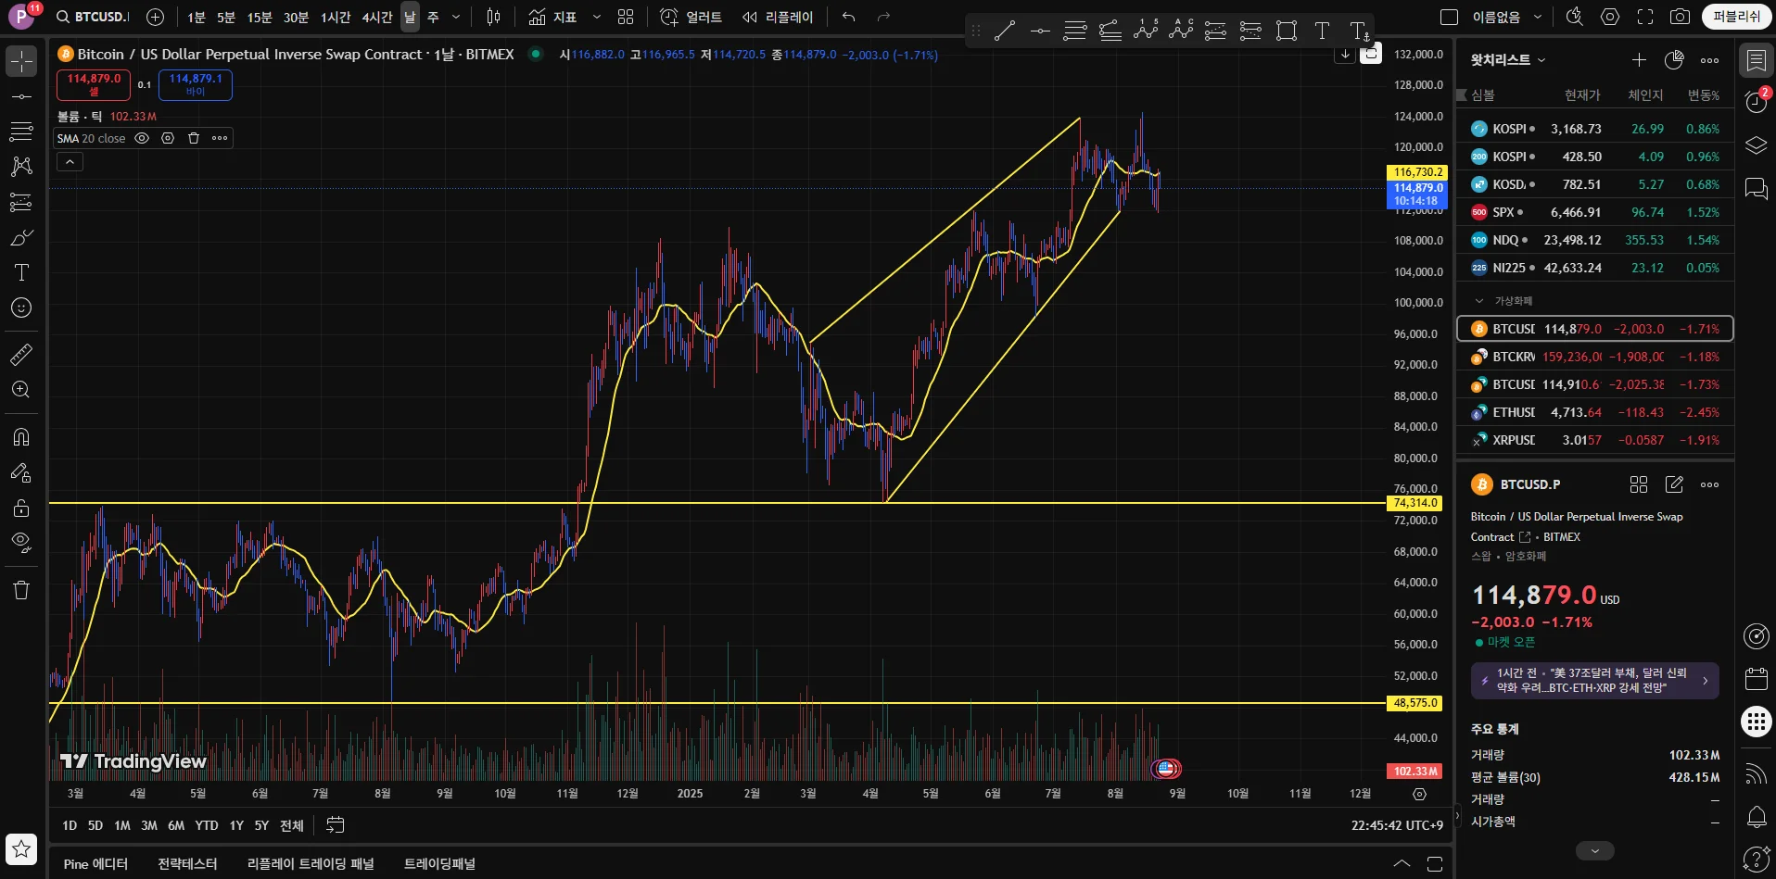Open the indicators menu

point(553,17)
